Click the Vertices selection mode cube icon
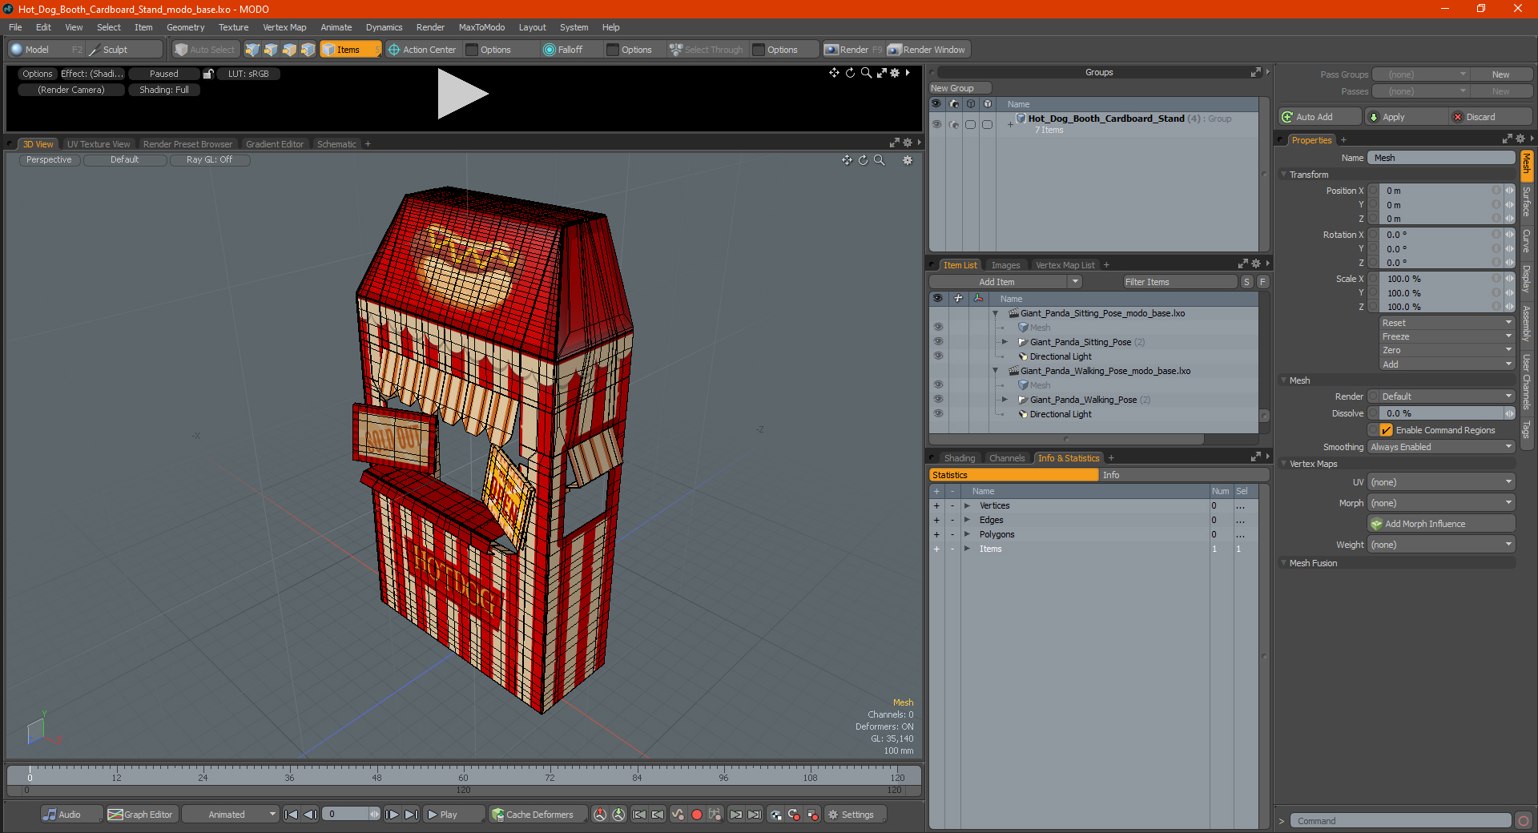Screen dimensions: 1538x833 [252, 50]
